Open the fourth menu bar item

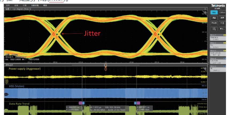pyautogui.click(x=35, y=5)
